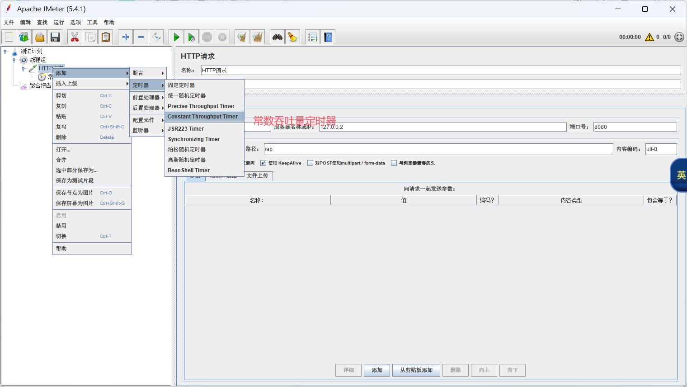Click the Toggle enable/disable toolbar icon
This screenshot has width=687, height=387.
point(156,37)
